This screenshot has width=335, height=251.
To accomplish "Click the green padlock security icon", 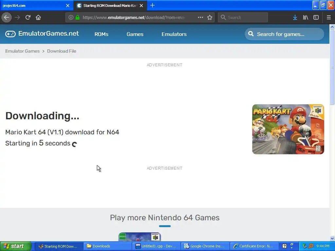I will click(x=78, y=17).
